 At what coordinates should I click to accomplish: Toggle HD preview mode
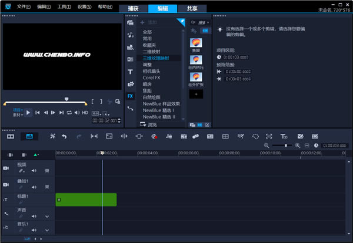tap(85, 112)
